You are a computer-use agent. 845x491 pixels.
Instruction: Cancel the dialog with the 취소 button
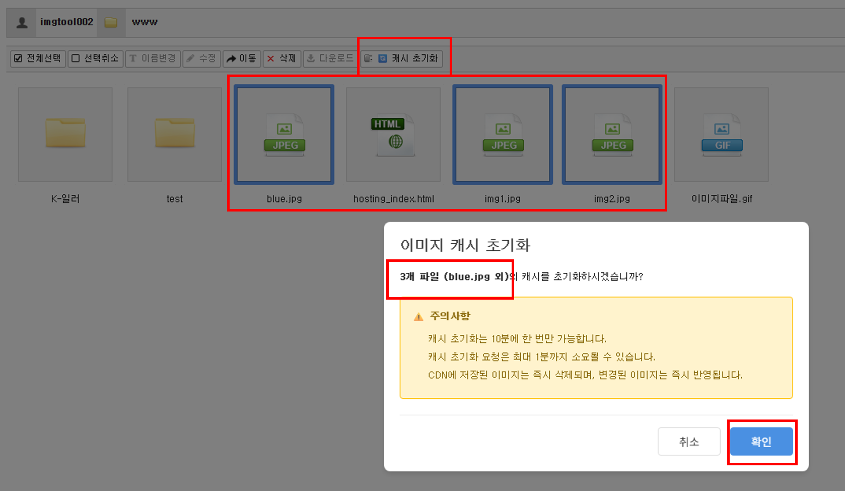tap(689, 441)
